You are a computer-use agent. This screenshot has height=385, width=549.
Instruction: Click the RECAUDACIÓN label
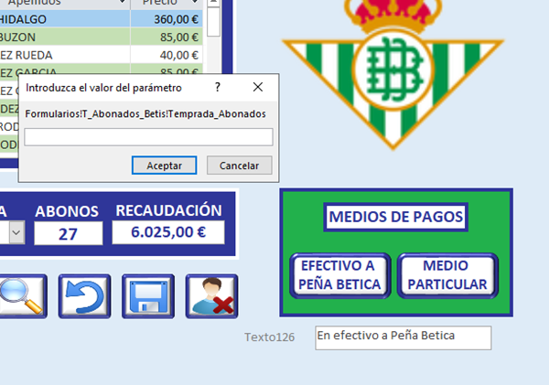click(168, 210)
